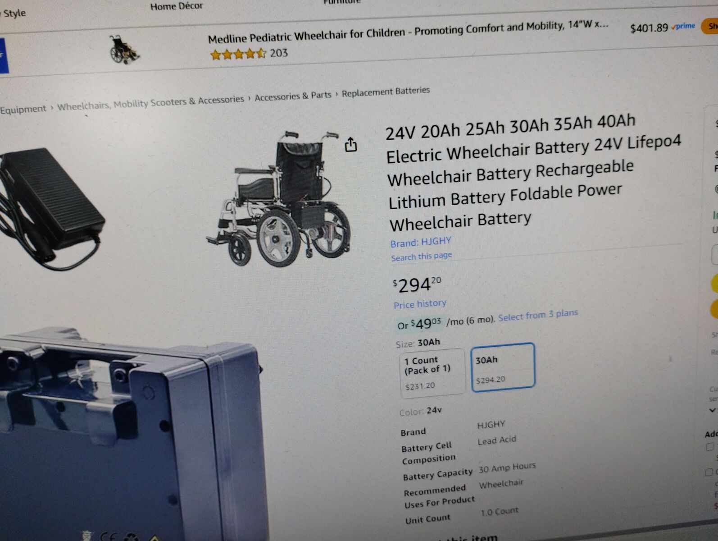Go to Replacement Batteries breadcrumb
The height and width of the screenshot is (541, 718).
pyautogui.click(x=386, y=92)
